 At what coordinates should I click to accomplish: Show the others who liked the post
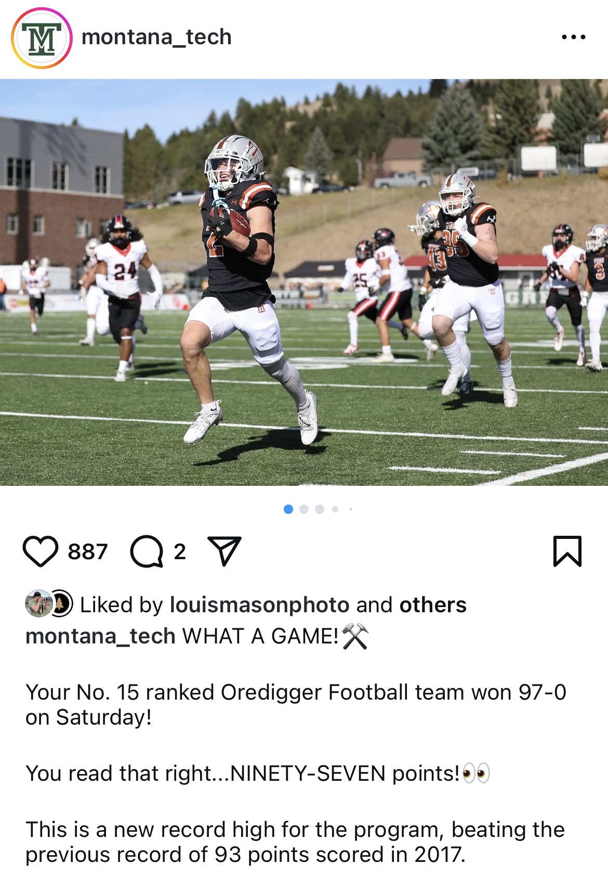tap(433, 605)
